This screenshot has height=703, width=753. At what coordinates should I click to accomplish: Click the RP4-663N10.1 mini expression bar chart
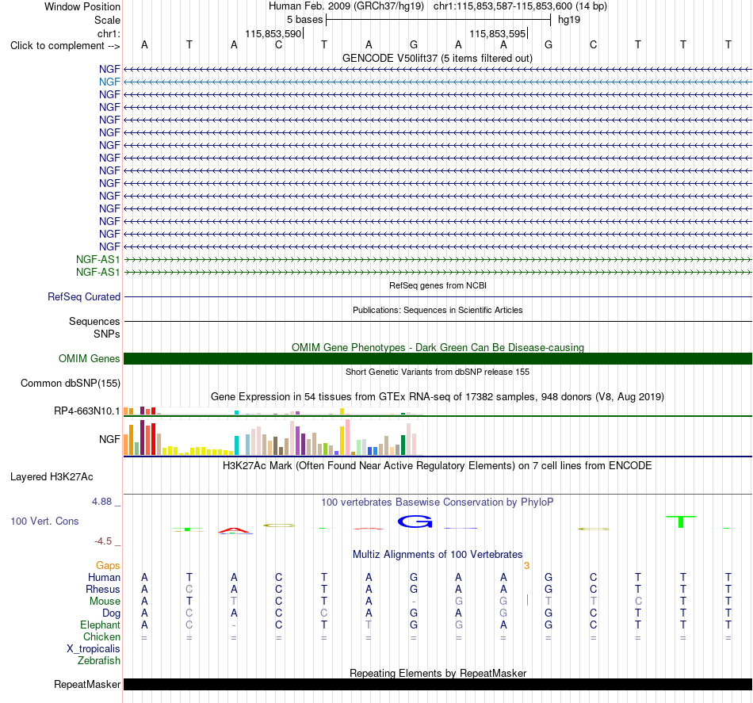click(273, 411)
